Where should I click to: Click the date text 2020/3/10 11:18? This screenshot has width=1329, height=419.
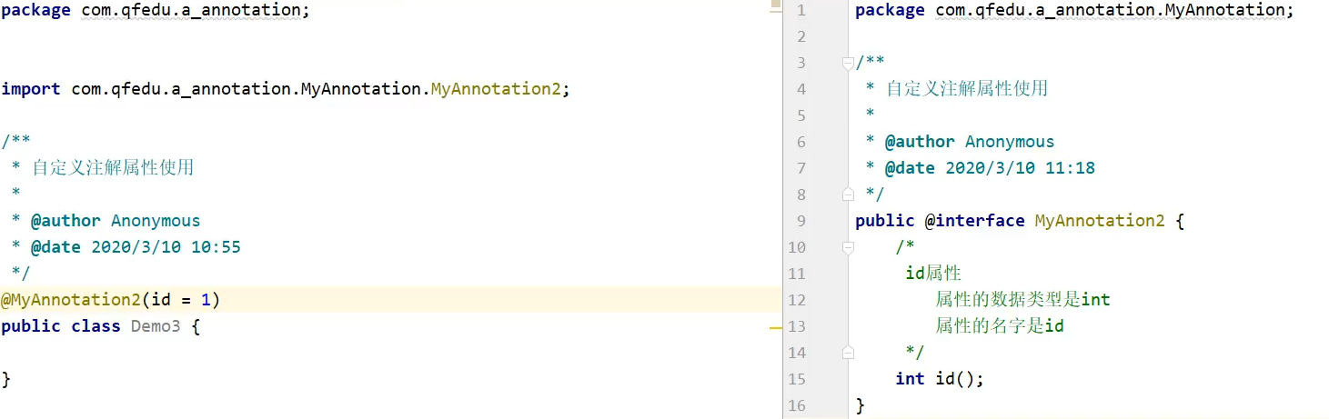[x=1020, y=168]
